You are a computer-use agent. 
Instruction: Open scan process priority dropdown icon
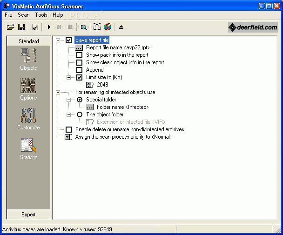[x=68, y=137]
